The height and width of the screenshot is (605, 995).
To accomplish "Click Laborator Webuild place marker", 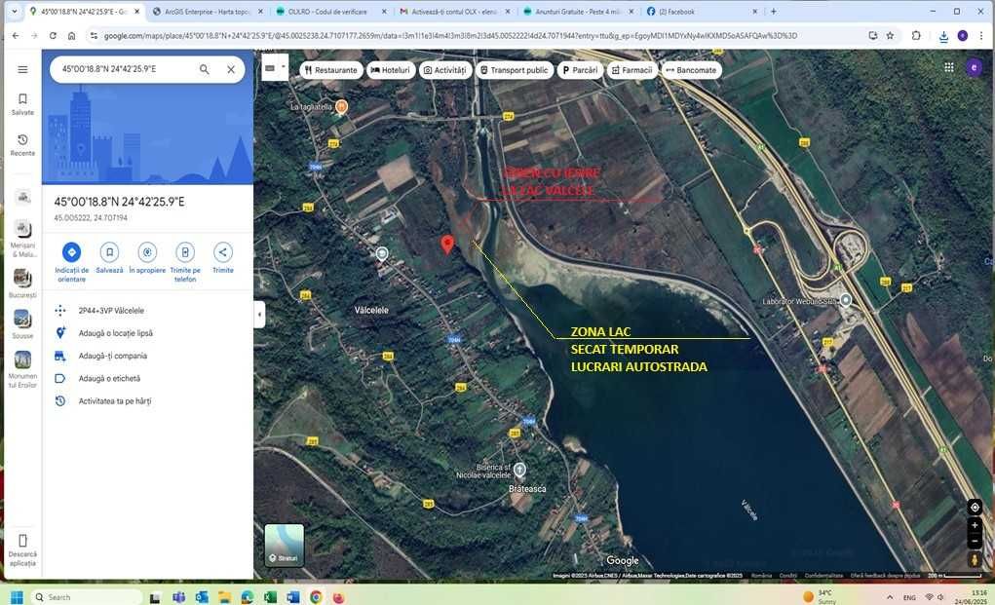I will (x=845, y=300).
